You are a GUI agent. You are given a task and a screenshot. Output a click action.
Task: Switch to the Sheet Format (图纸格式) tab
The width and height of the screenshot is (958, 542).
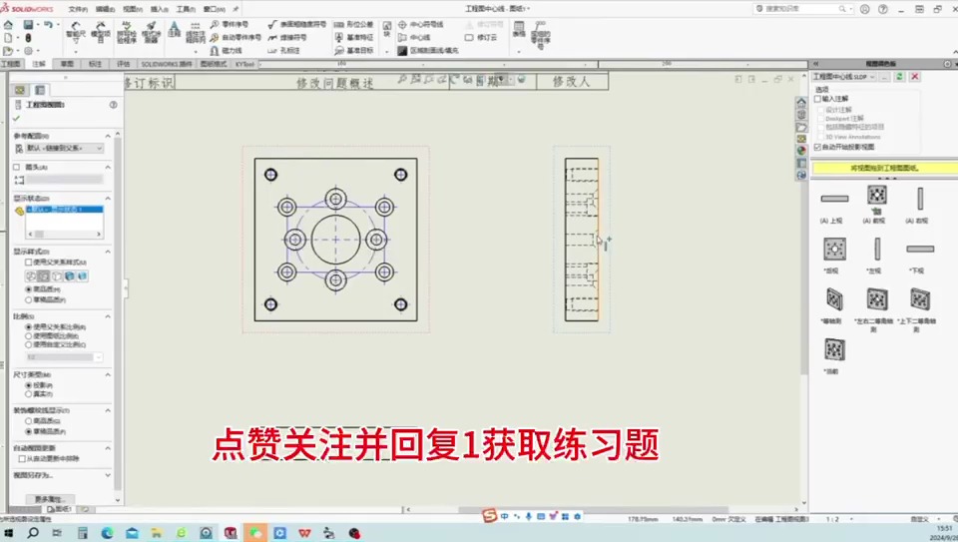pos(214,64)
